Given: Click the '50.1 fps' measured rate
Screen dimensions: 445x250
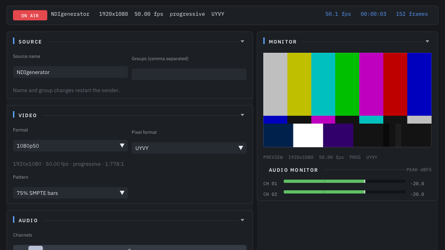Looking at the screenshot, I should pos(338,14).
